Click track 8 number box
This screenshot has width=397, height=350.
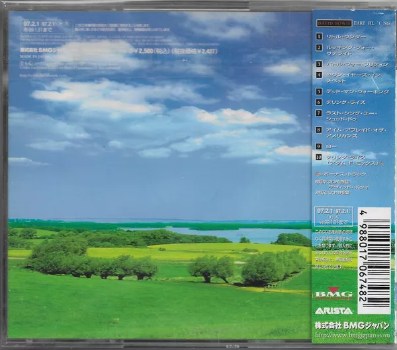[318, 129]
